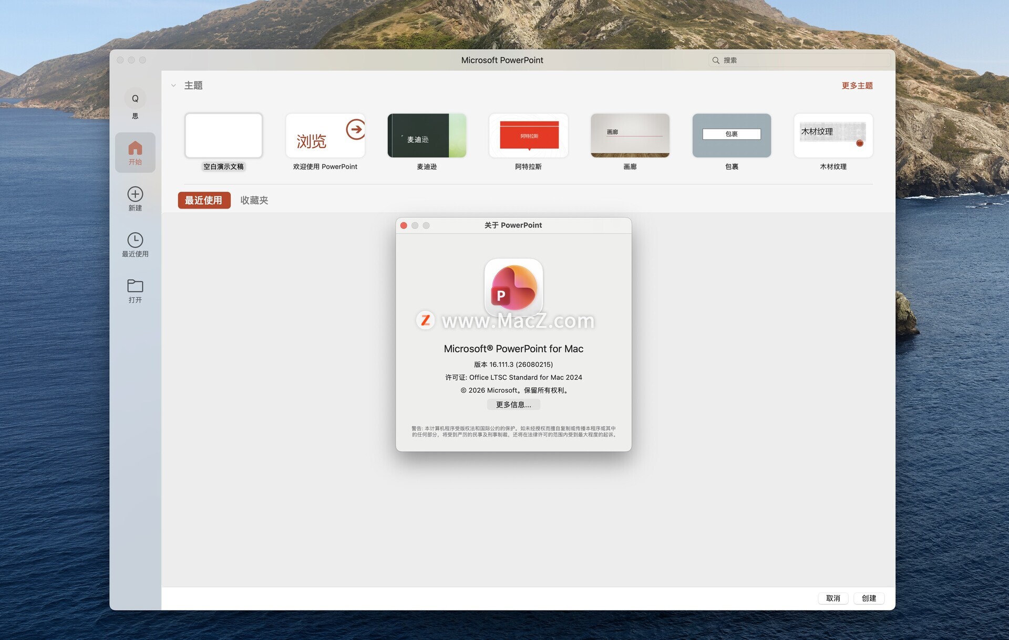Choose the 画廊 theme thumbnail
Screen dimensions: 1009x640
tap(630, 135)
